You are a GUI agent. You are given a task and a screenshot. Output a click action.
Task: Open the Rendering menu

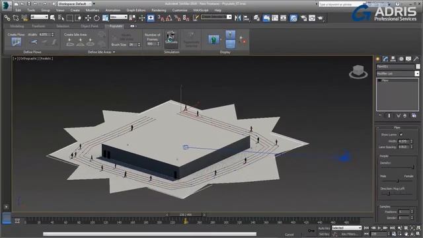coord(159,11)
